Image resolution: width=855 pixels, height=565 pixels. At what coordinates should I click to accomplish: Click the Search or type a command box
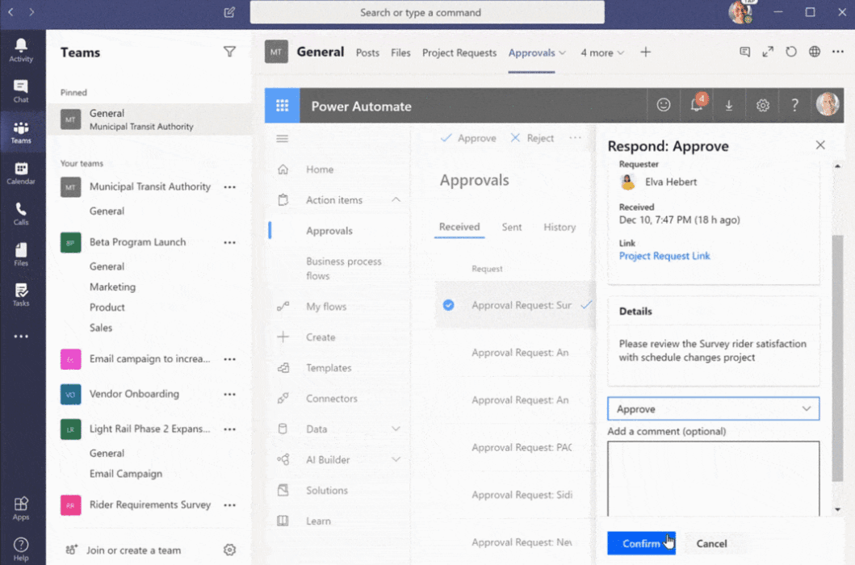click(427, 12)
